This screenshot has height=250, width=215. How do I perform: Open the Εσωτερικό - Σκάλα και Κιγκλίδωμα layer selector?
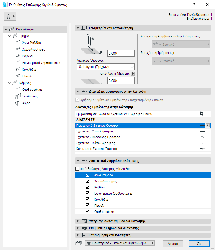(x=120, y=243)
